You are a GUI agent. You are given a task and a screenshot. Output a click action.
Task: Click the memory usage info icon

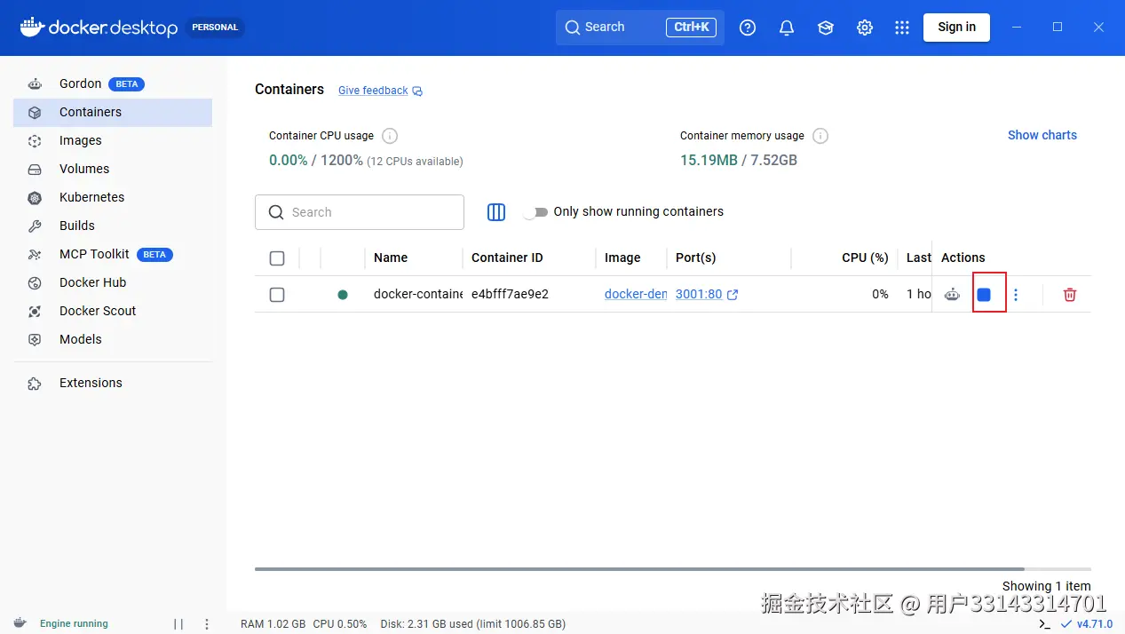point(820,136)
